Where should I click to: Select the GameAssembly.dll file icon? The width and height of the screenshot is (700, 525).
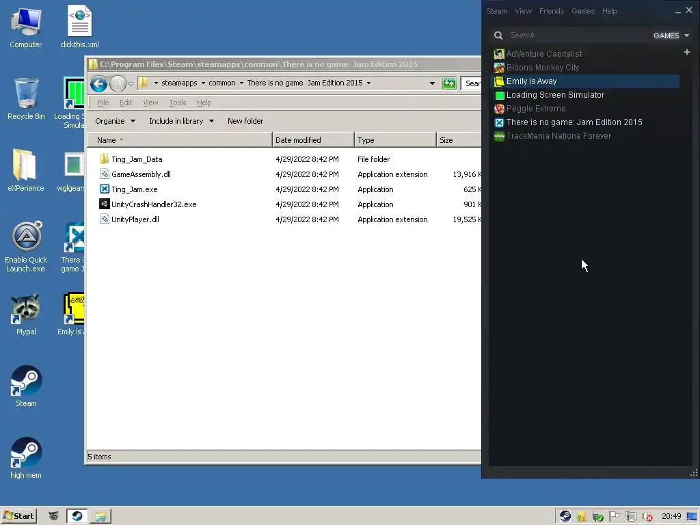(104, 174)
